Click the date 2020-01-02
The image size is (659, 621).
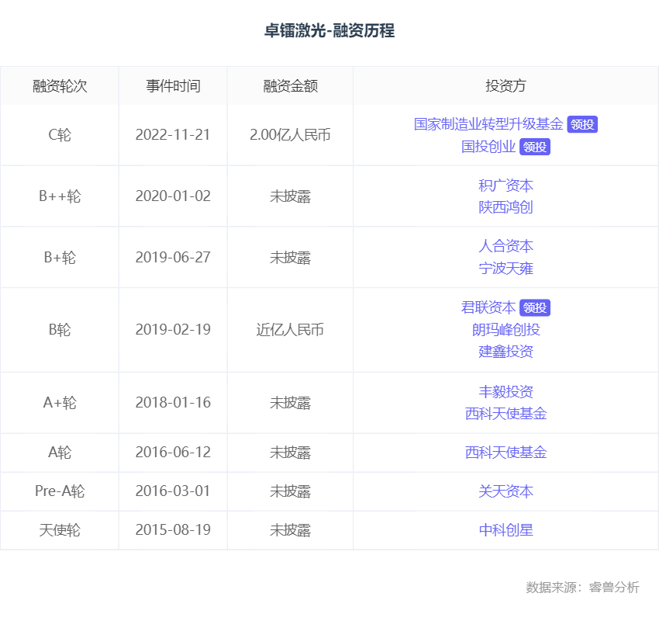pos(173,196)
